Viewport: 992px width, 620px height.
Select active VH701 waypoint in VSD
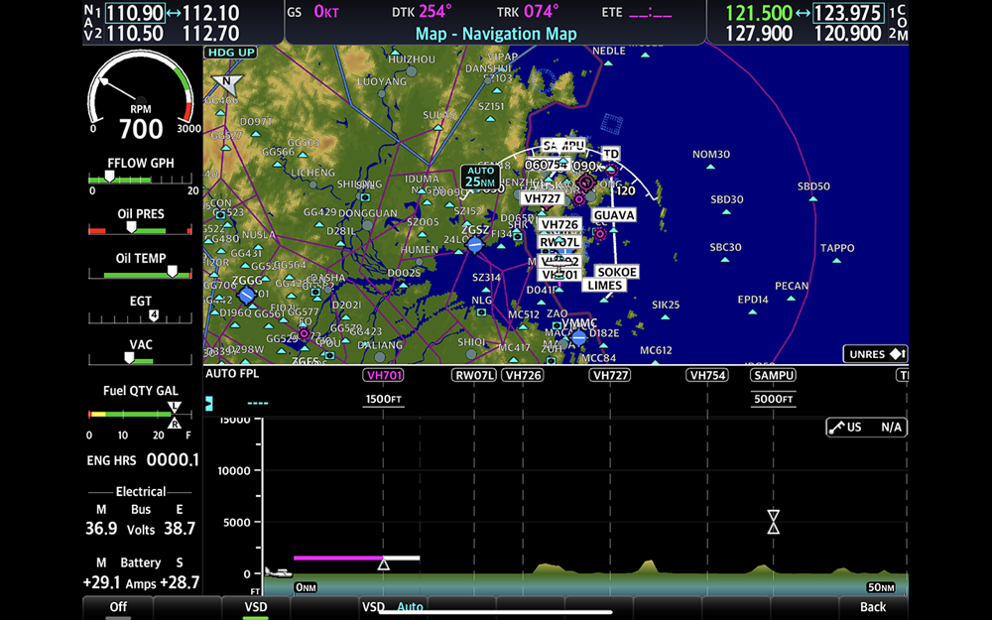[x=384, y=375]
